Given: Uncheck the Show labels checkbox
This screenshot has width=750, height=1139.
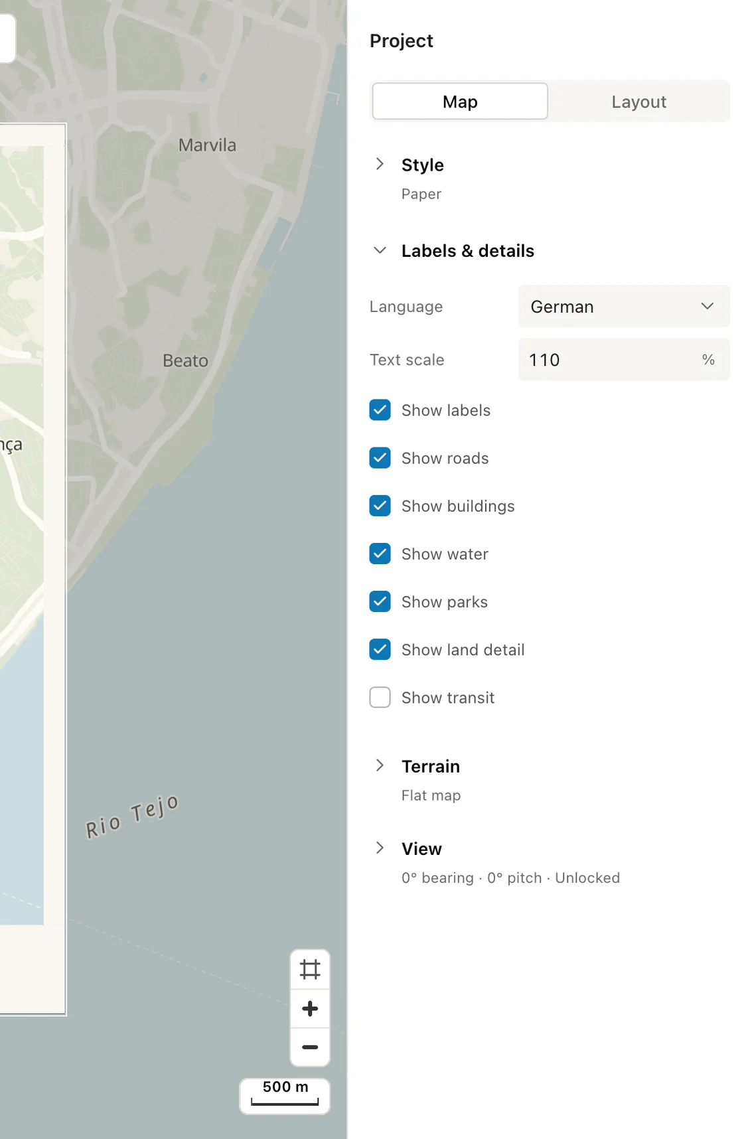Looking at the screenshot, I should 380,410.
